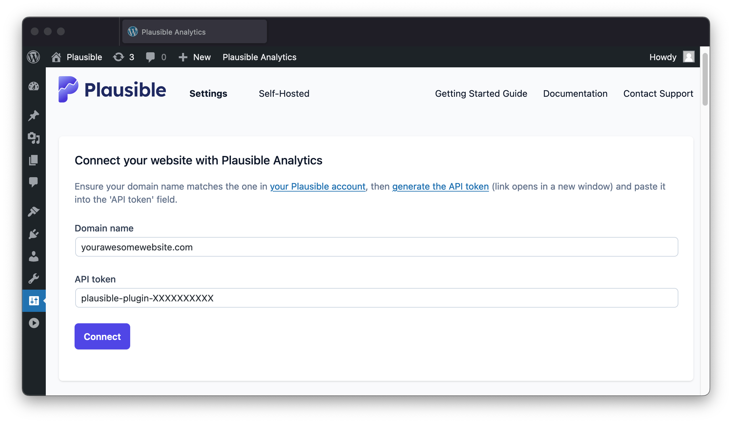
Task: Select the Plausible Analytics browser tab
Action: click(x=195, y=32)
